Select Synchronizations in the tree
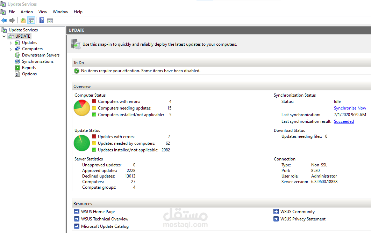 (x=38, y=61)
